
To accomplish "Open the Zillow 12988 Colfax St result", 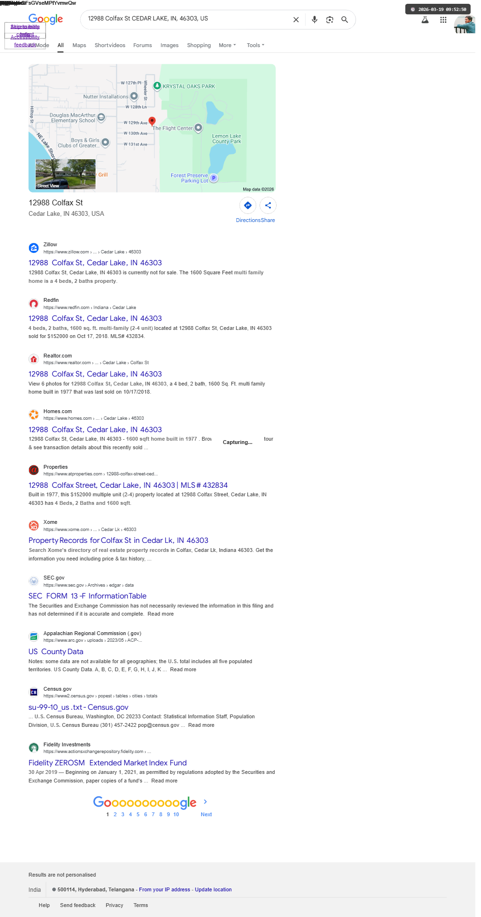I will click(95, 263).
